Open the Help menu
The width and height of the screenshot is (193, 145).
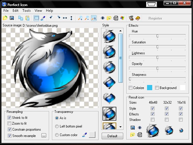pos(49,11)
